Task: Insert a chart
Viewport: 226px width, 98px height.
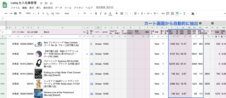Action: [172, 13]
